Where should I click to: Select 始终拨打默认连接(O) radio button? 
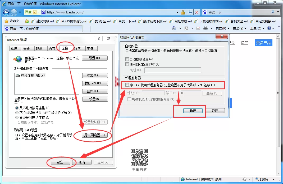(x=17, y=117)
